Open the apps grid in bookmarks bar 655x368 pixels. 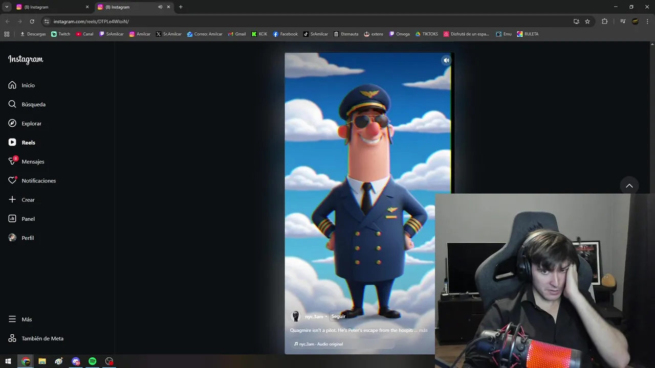click(7, 34)
